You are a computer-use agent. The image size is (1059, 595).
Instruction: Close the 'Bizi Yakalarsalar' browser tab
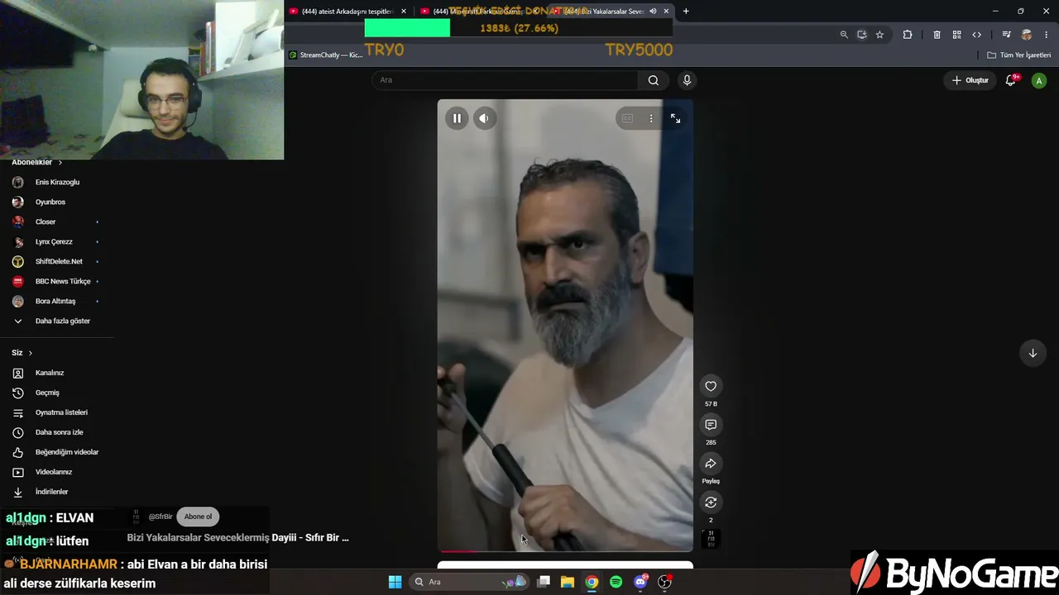(x=666, y=12)
